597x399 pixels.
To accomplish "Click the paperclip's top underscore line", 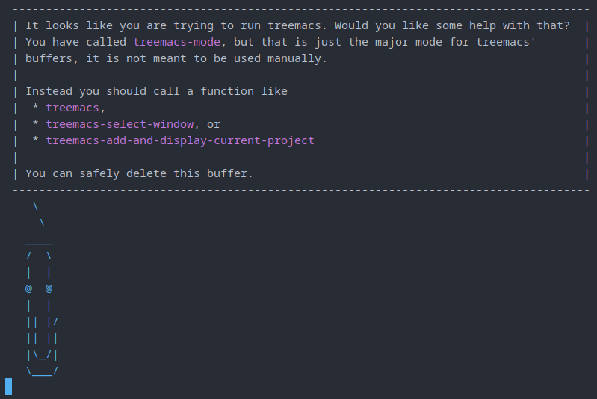I will pyautogui.click(x=39, y=241).
